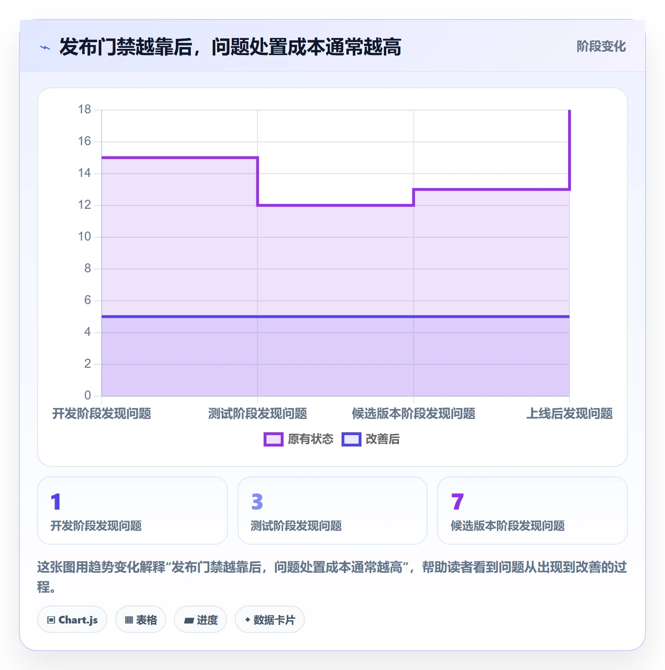Click the x-axis label 候选版本阶段发现问题

pyautogui.click(x=414, y=414)
